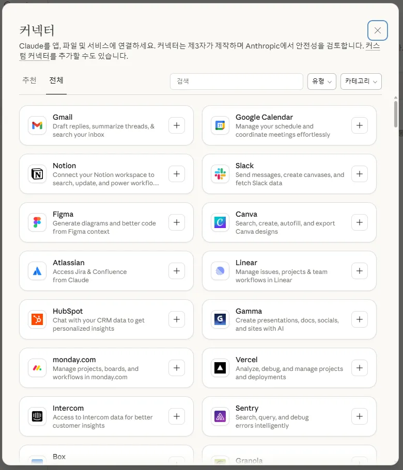
Task: Click the Canva logo icon
Action: tap(220, 222)
